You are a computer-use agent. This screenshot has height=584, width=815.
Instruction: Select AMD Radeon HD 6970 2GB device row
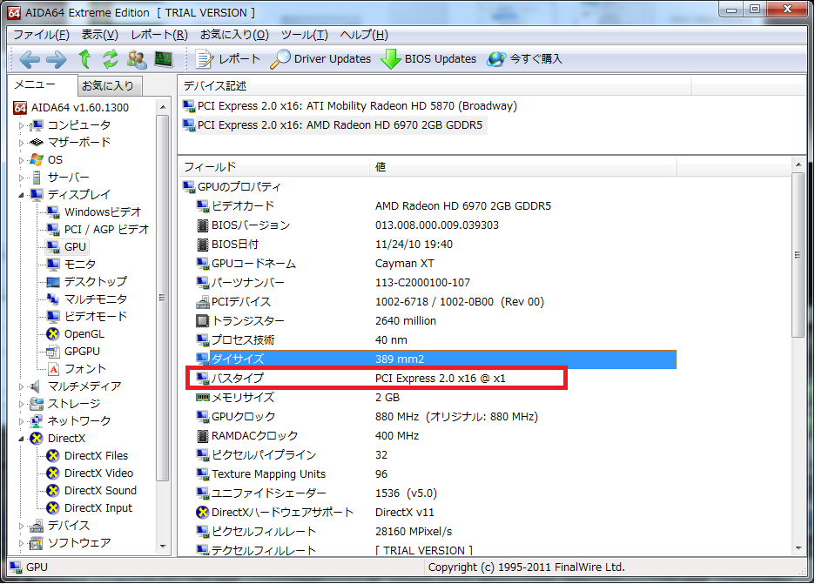(x=333, y=125)
